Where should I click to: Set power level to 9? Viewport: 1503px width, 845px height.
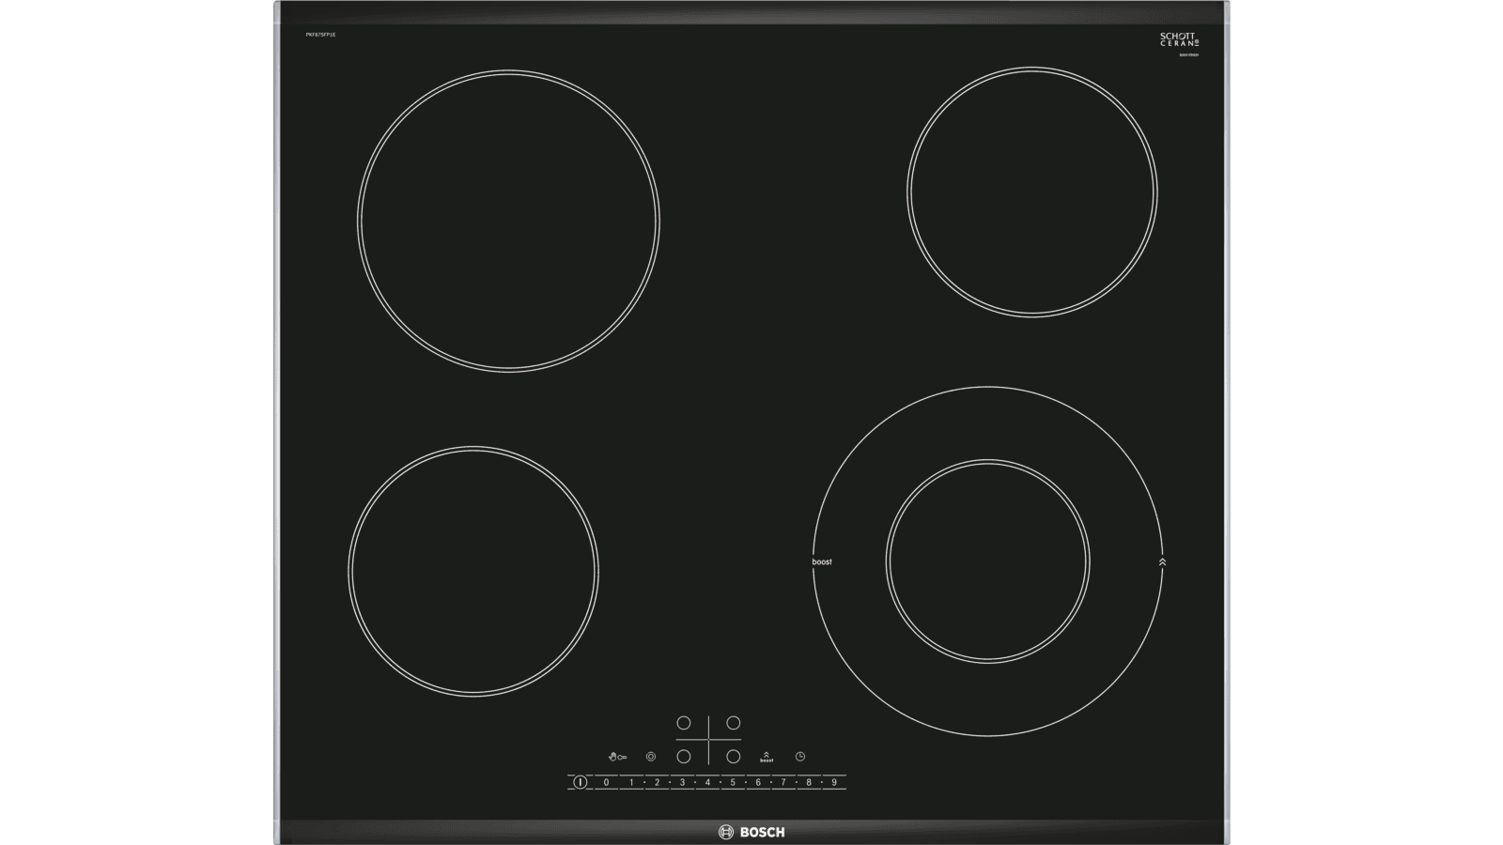(x=834, y=782)
